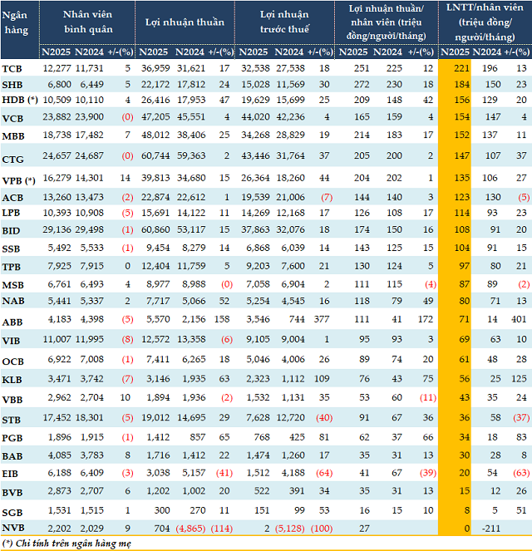Click the VCB bank row label
Screen dimensions: 532x551
pos(12,119)
